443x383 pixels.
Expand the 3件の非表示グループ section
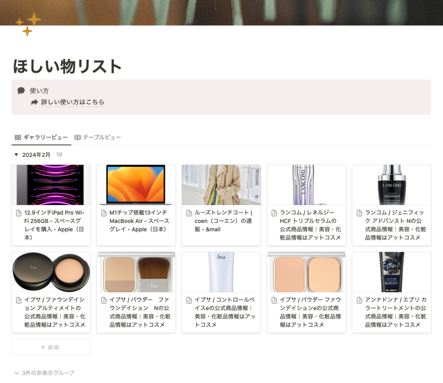(x=45, y=373)
